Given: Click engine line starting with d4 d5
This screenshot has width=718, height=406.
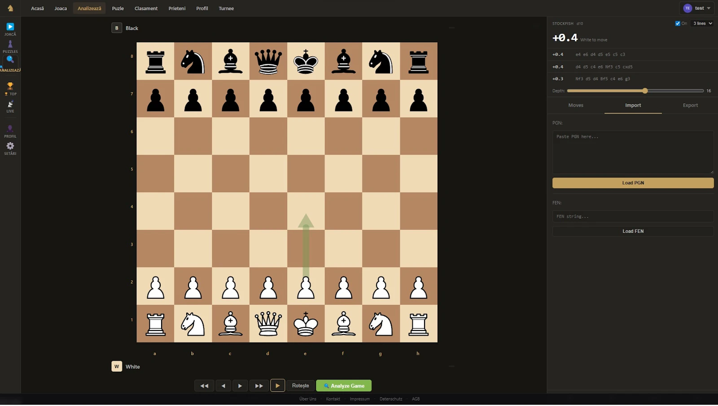Looking at the screenshot, I should (x=633, y=66).
